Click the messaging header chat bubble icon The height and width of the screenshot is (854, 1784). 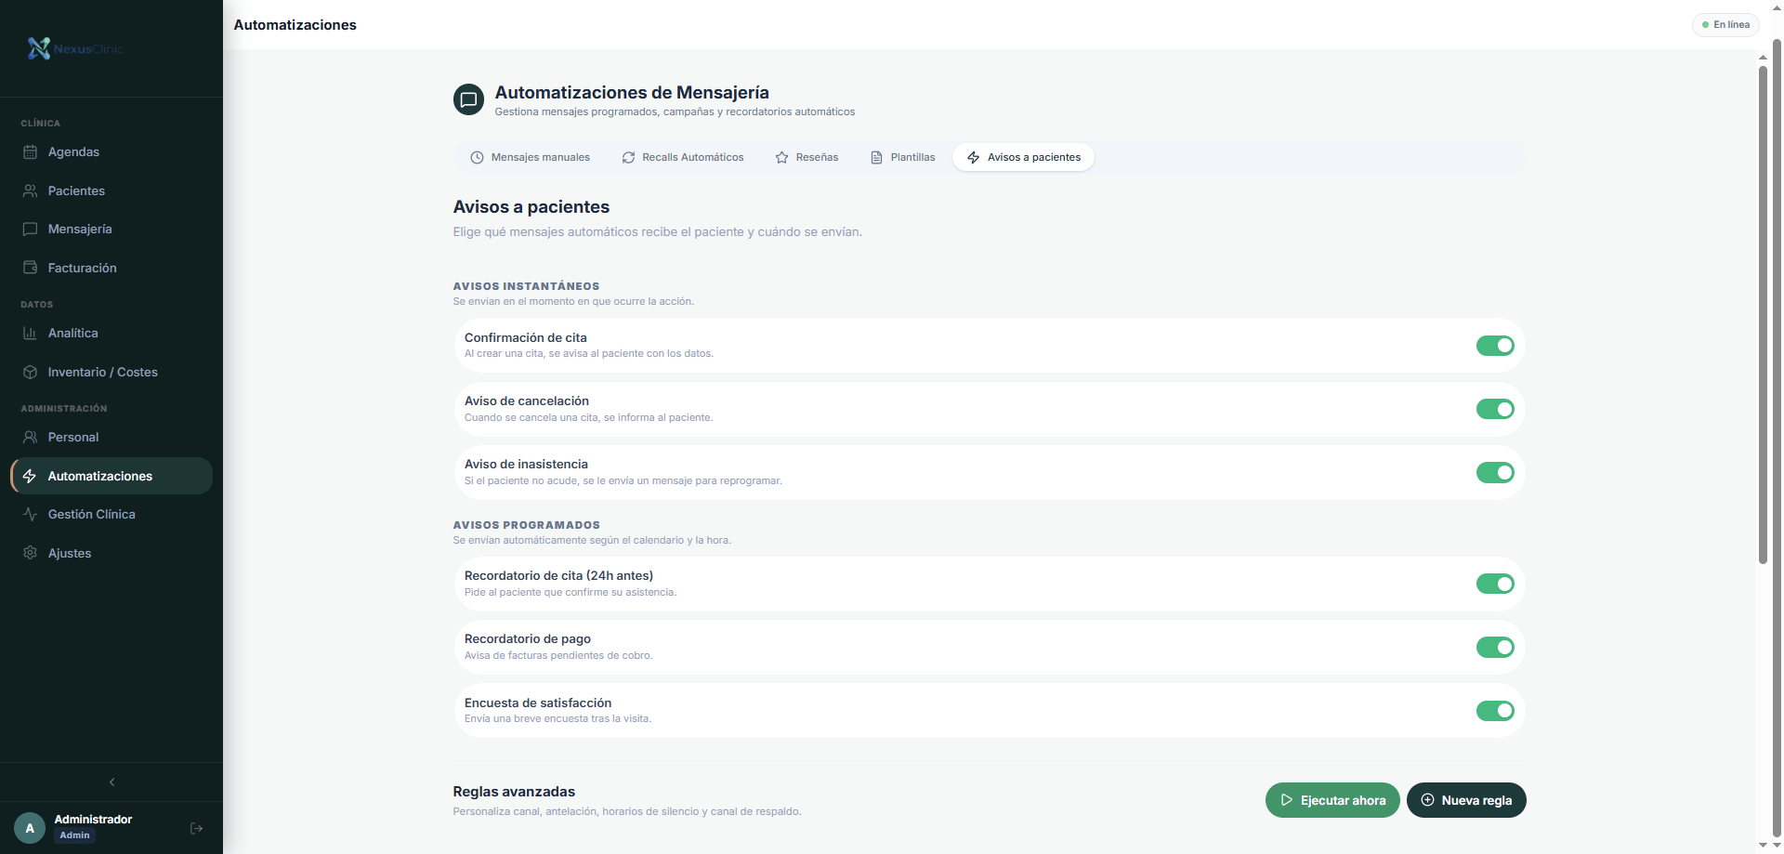[468, 99]
